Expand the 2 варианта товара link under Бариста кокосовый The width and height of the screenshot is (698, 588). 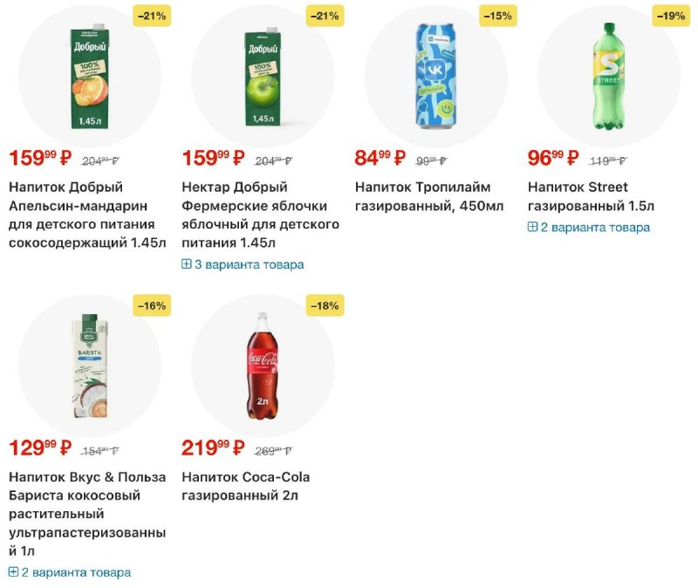76,572
